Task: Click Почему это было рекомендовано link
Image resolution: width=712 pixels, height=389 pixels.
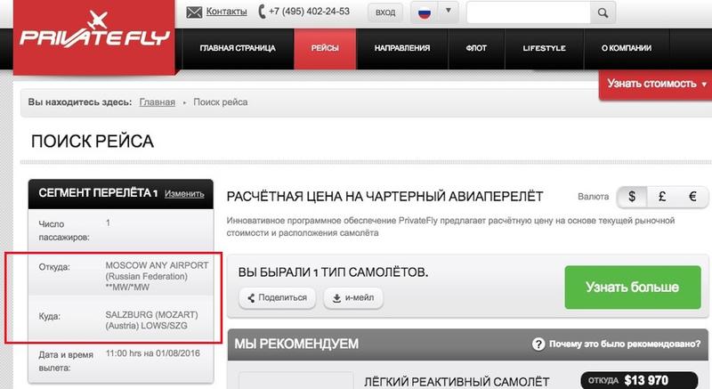Action: pos(625,344)
